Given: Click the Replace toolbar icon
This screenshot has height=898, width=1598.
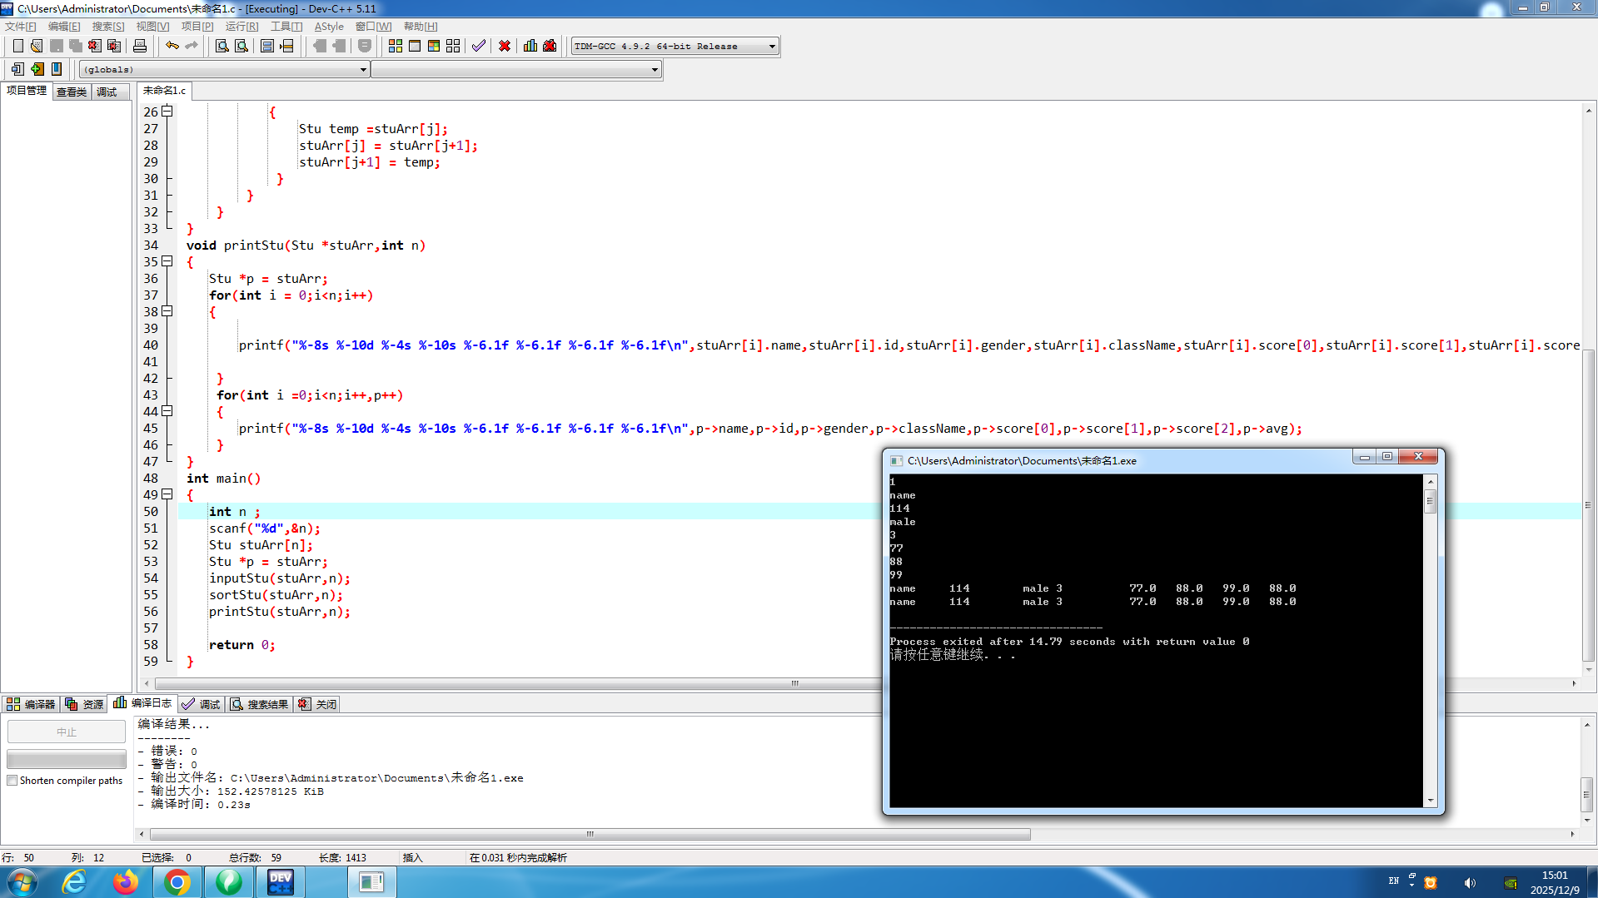Looking at the screenshot, I should (241, 46).
